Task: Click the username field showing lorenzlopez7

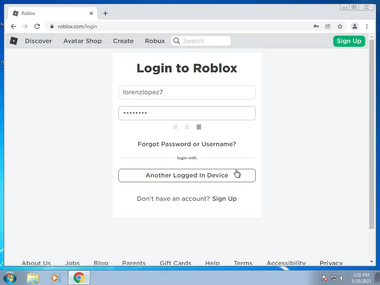Action: (187, 92)
